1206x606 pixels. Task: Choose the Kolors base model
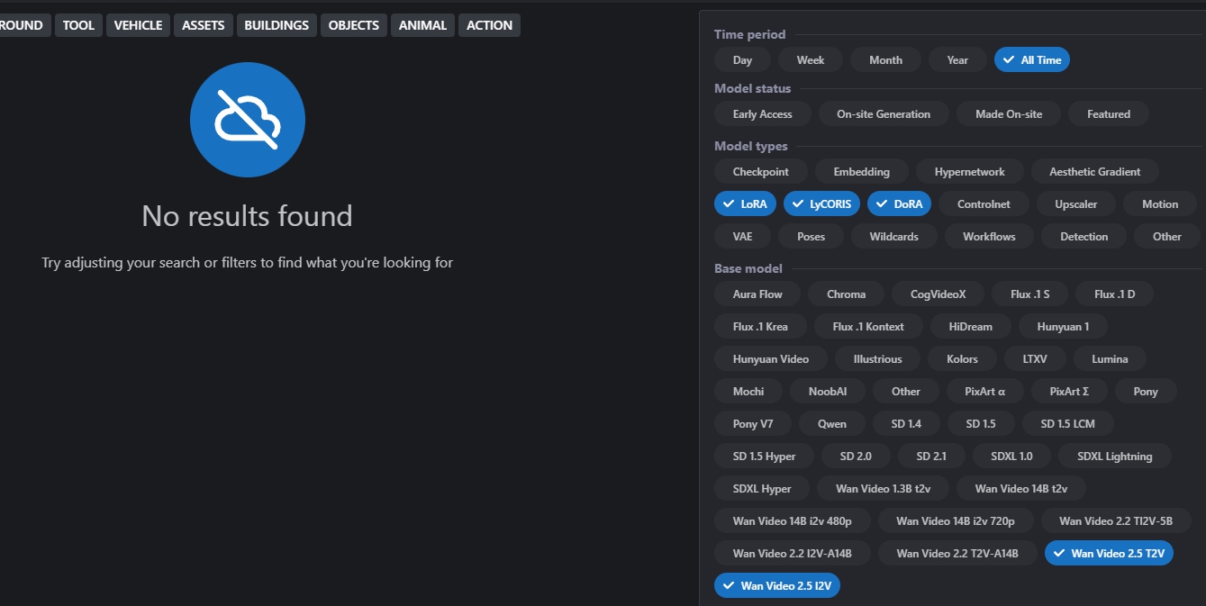pos(963,359)
